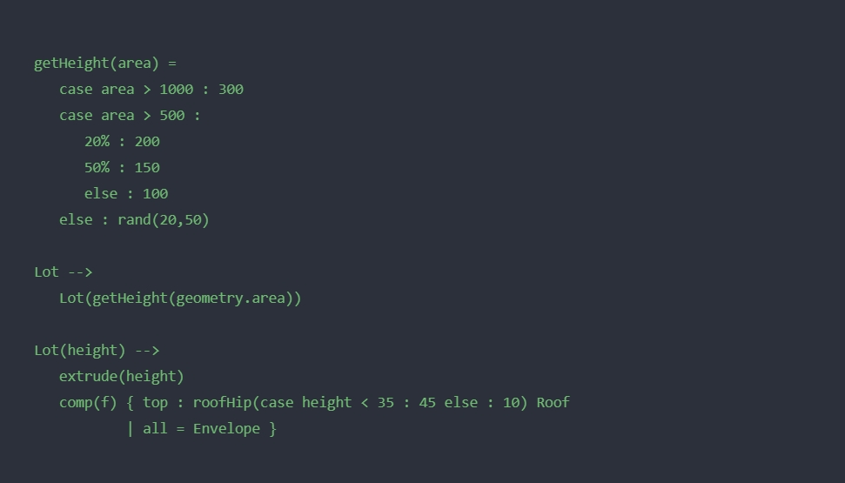This screenshot has height=483, width=845.
Task: Click the "Lot -->" rule header
Action: coord(63,272)
